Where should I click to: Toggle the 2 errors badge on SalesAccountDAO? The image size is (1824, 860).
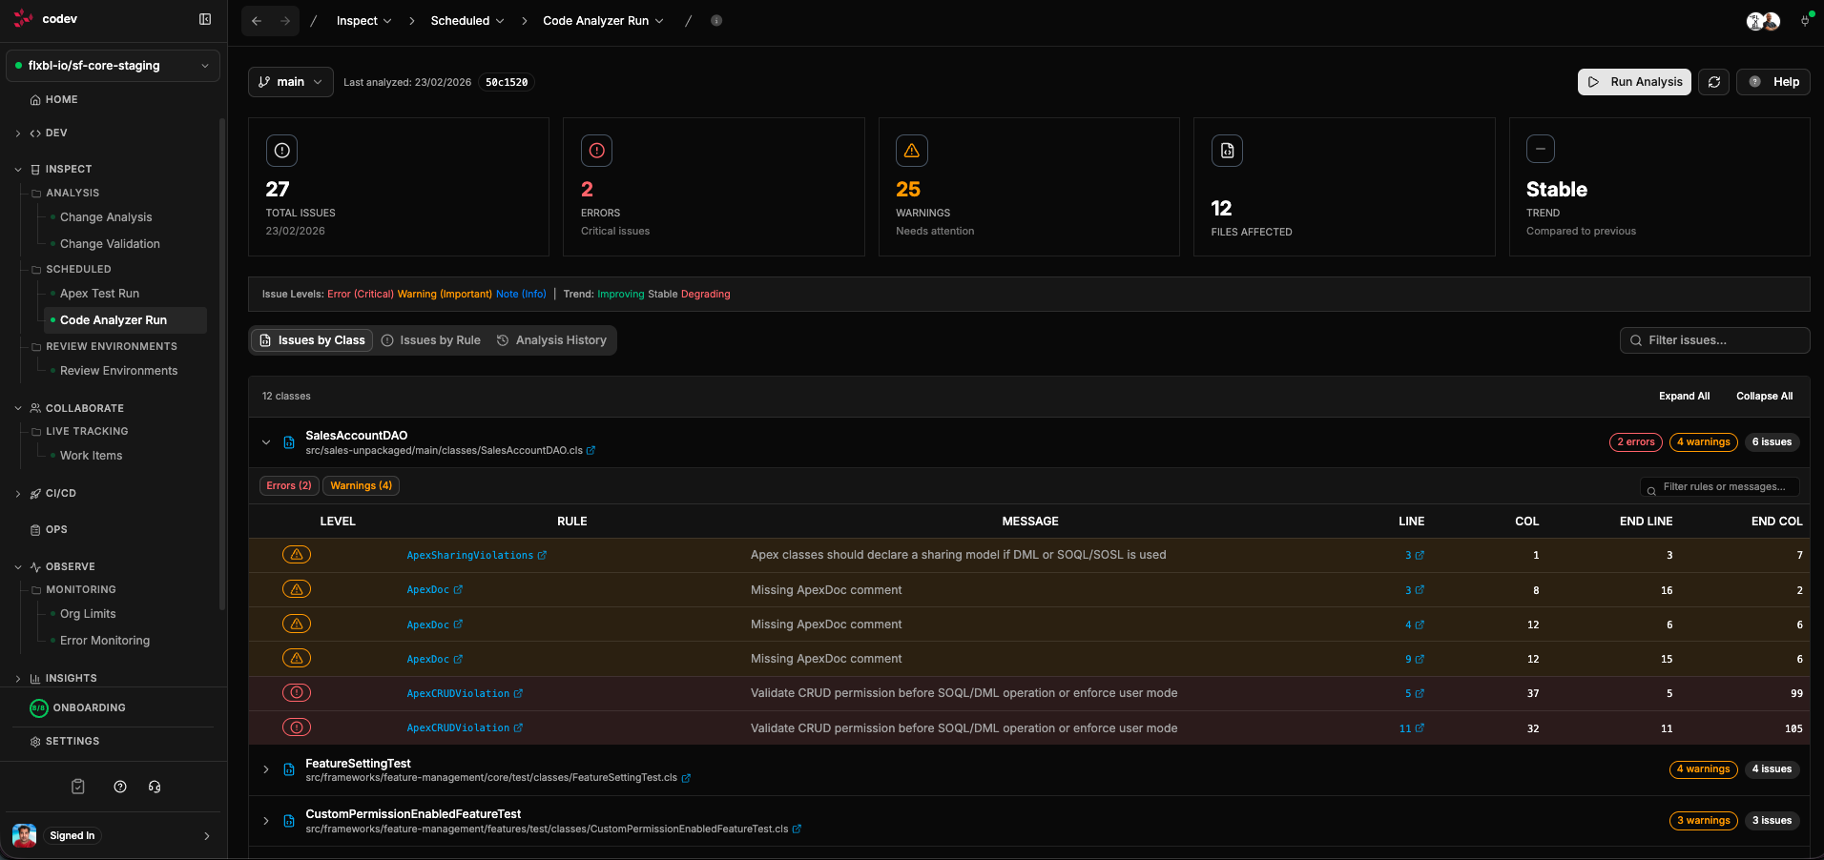pyautogui.click(x=1635, y=441)
